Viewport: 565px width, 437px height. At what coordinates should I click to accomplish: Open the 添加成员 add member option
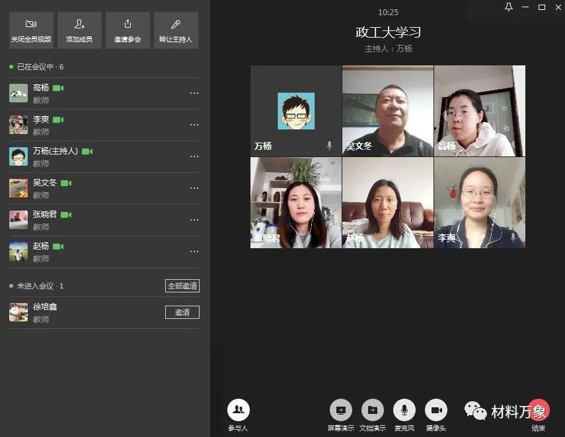tap(79, 30)
